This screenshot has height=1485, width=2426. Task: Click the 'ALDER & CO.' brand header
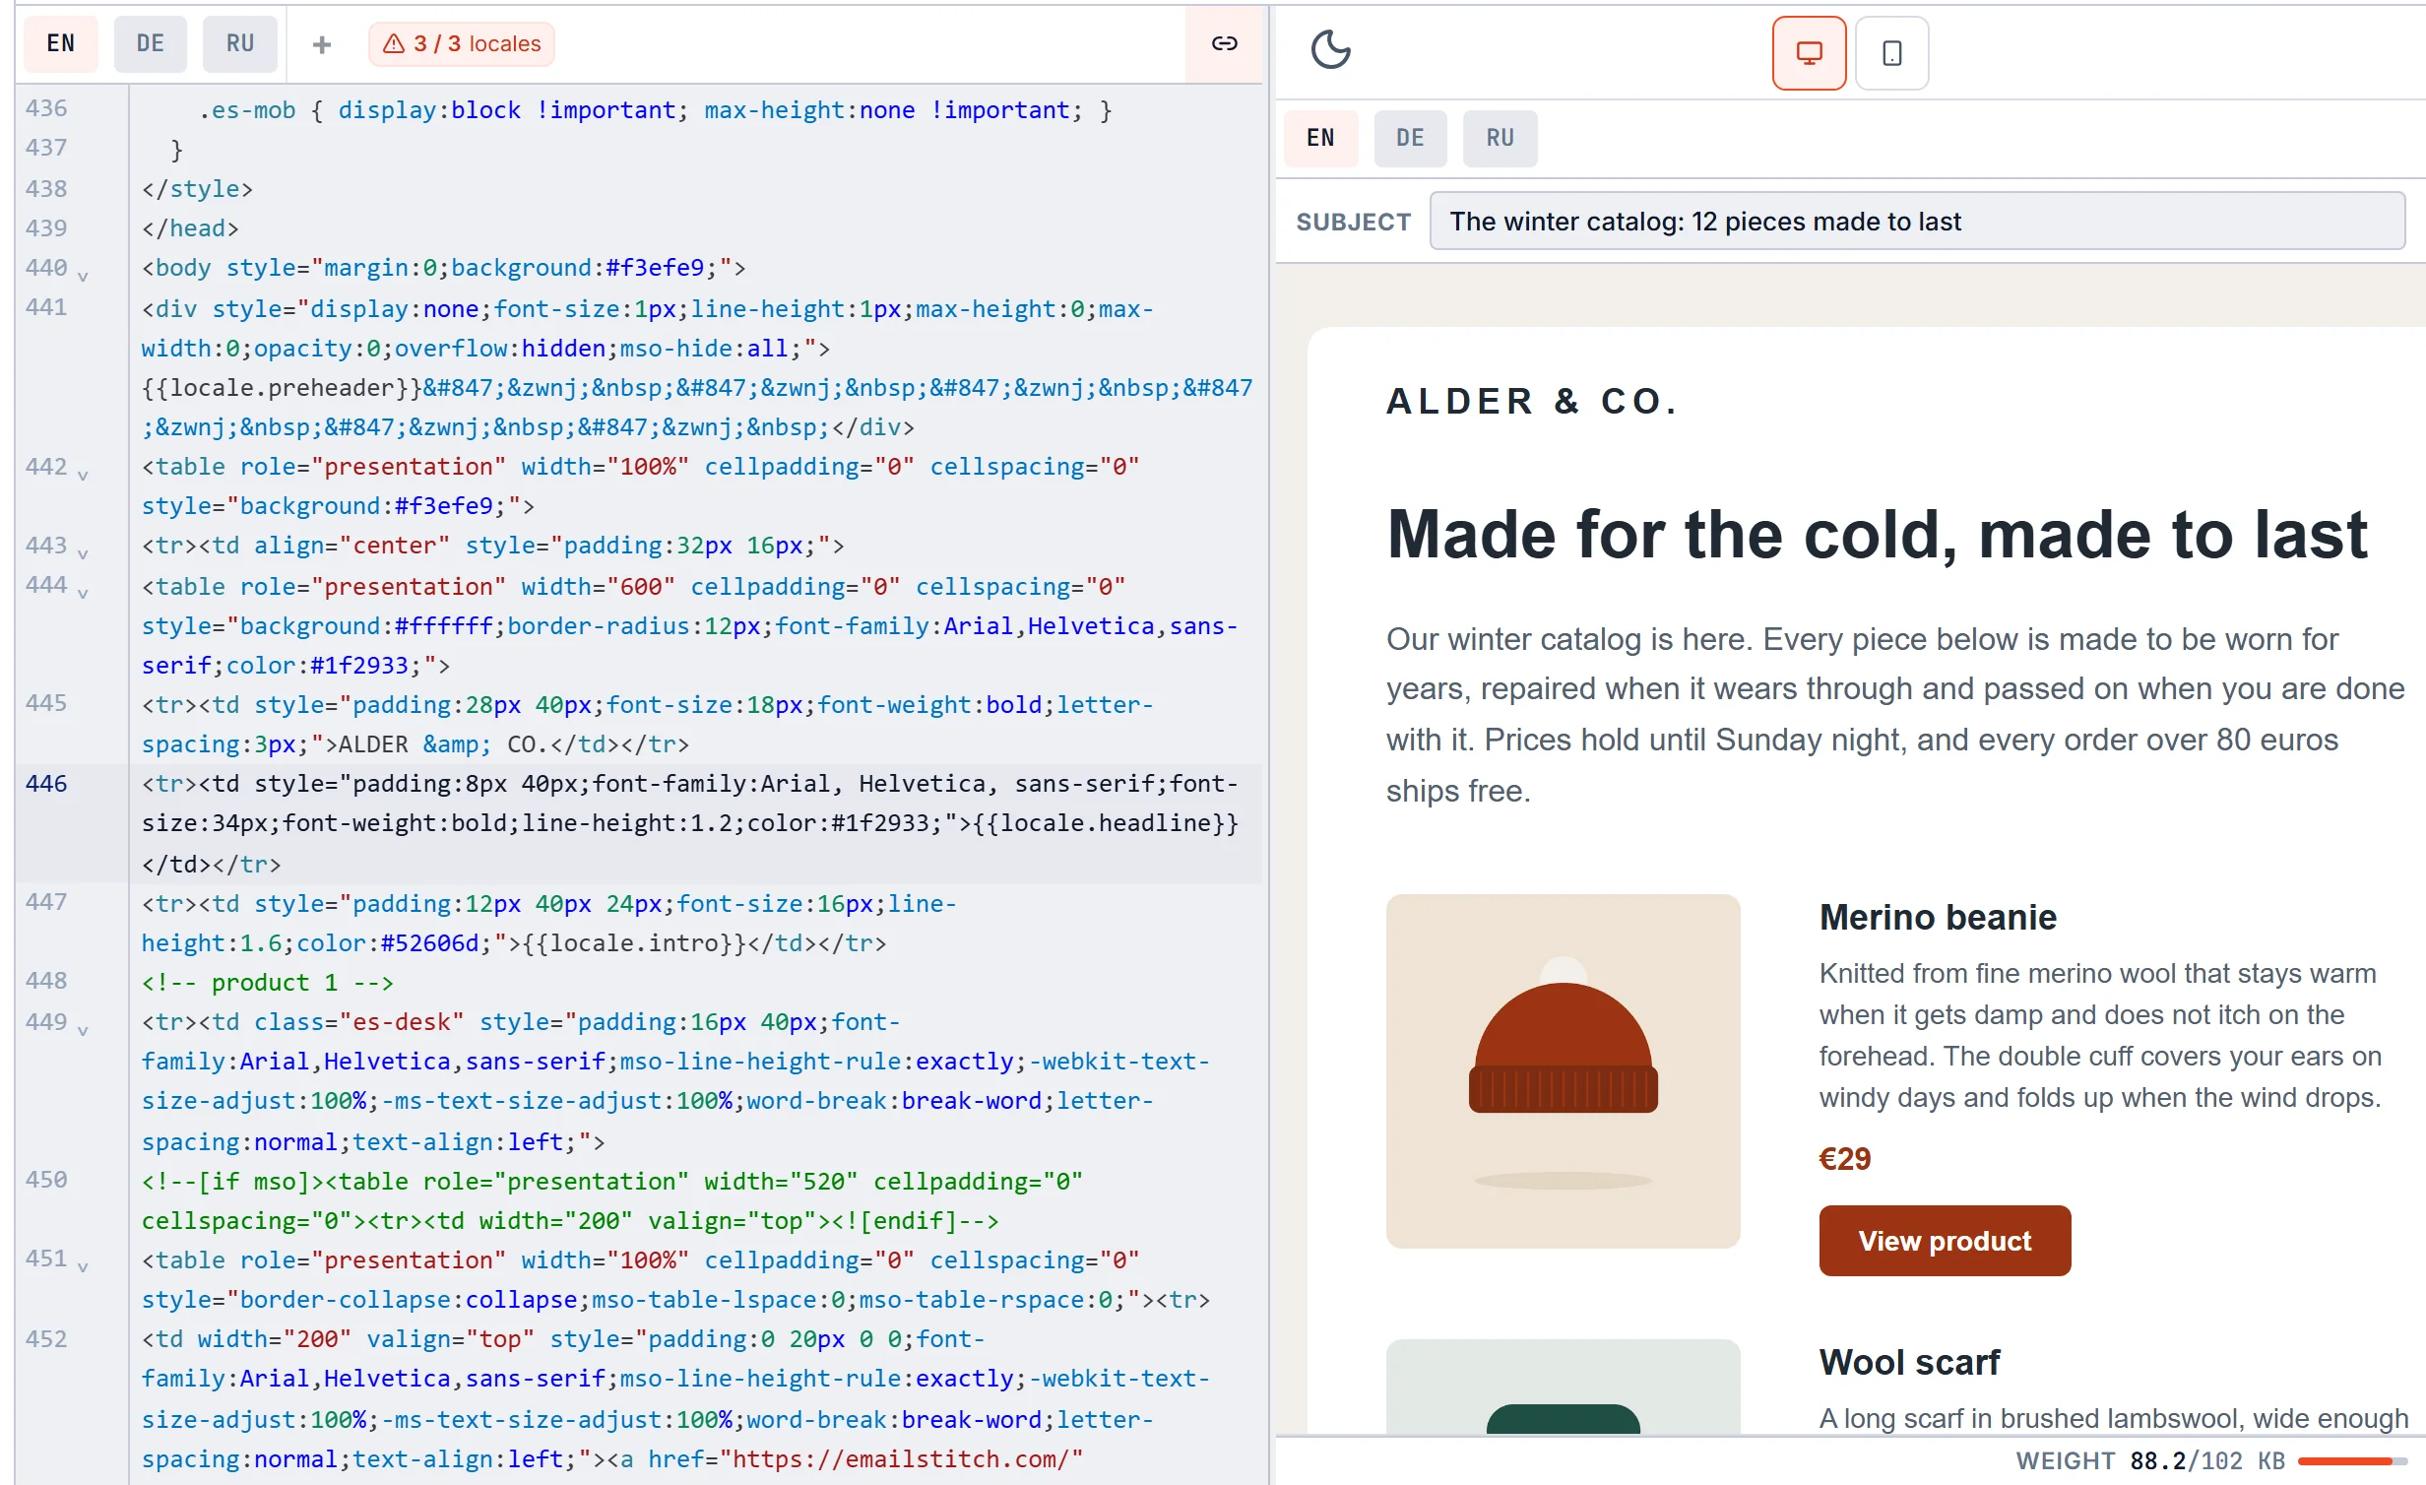1532,401
